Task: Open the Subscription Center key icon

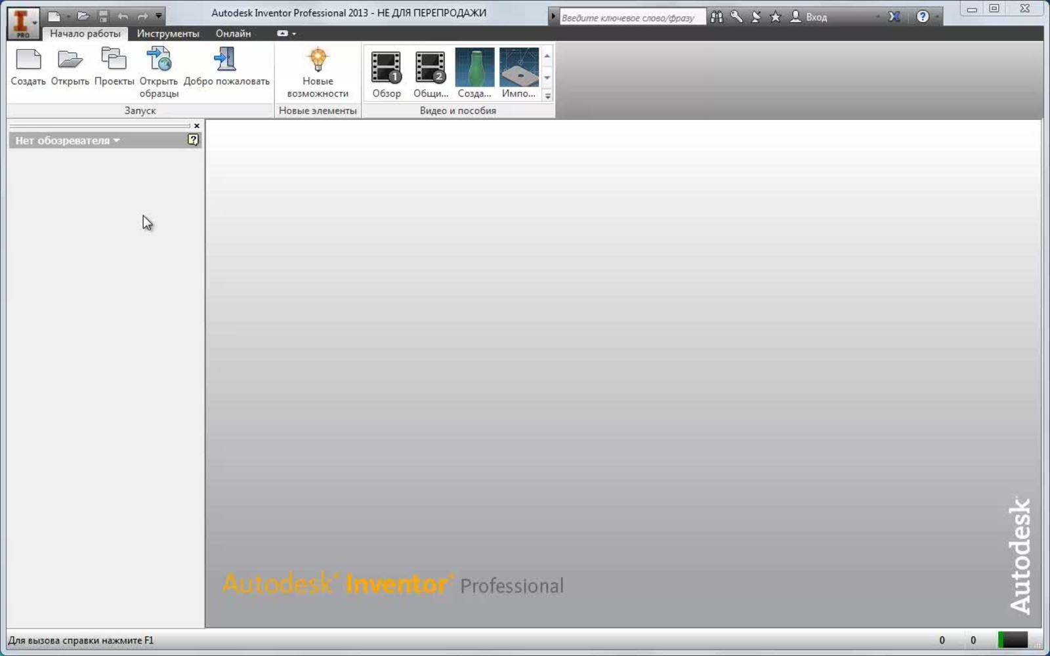Action: click(x=736, y=17)
